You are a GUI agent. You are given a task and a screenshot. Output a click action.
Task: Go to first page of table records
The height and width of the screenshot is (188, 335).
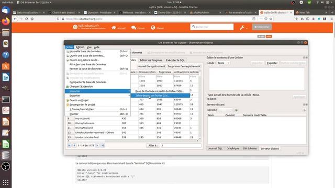pos(69,145)
